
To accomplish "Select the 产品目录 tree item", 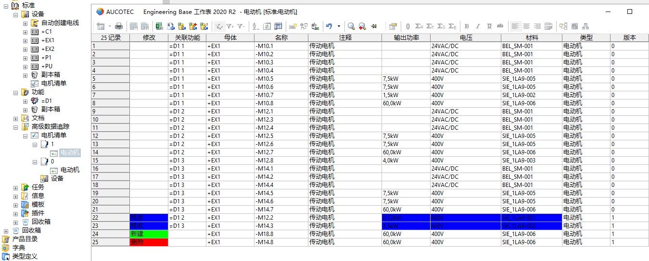I will click(x=25, y=239).
